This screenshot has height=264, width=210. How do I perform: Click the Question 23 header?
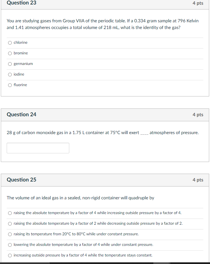21,3
